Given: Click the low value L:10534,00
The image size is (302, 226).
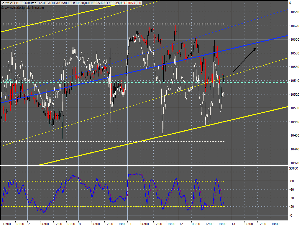Looking at the screenshot, I should click(115, 3).
